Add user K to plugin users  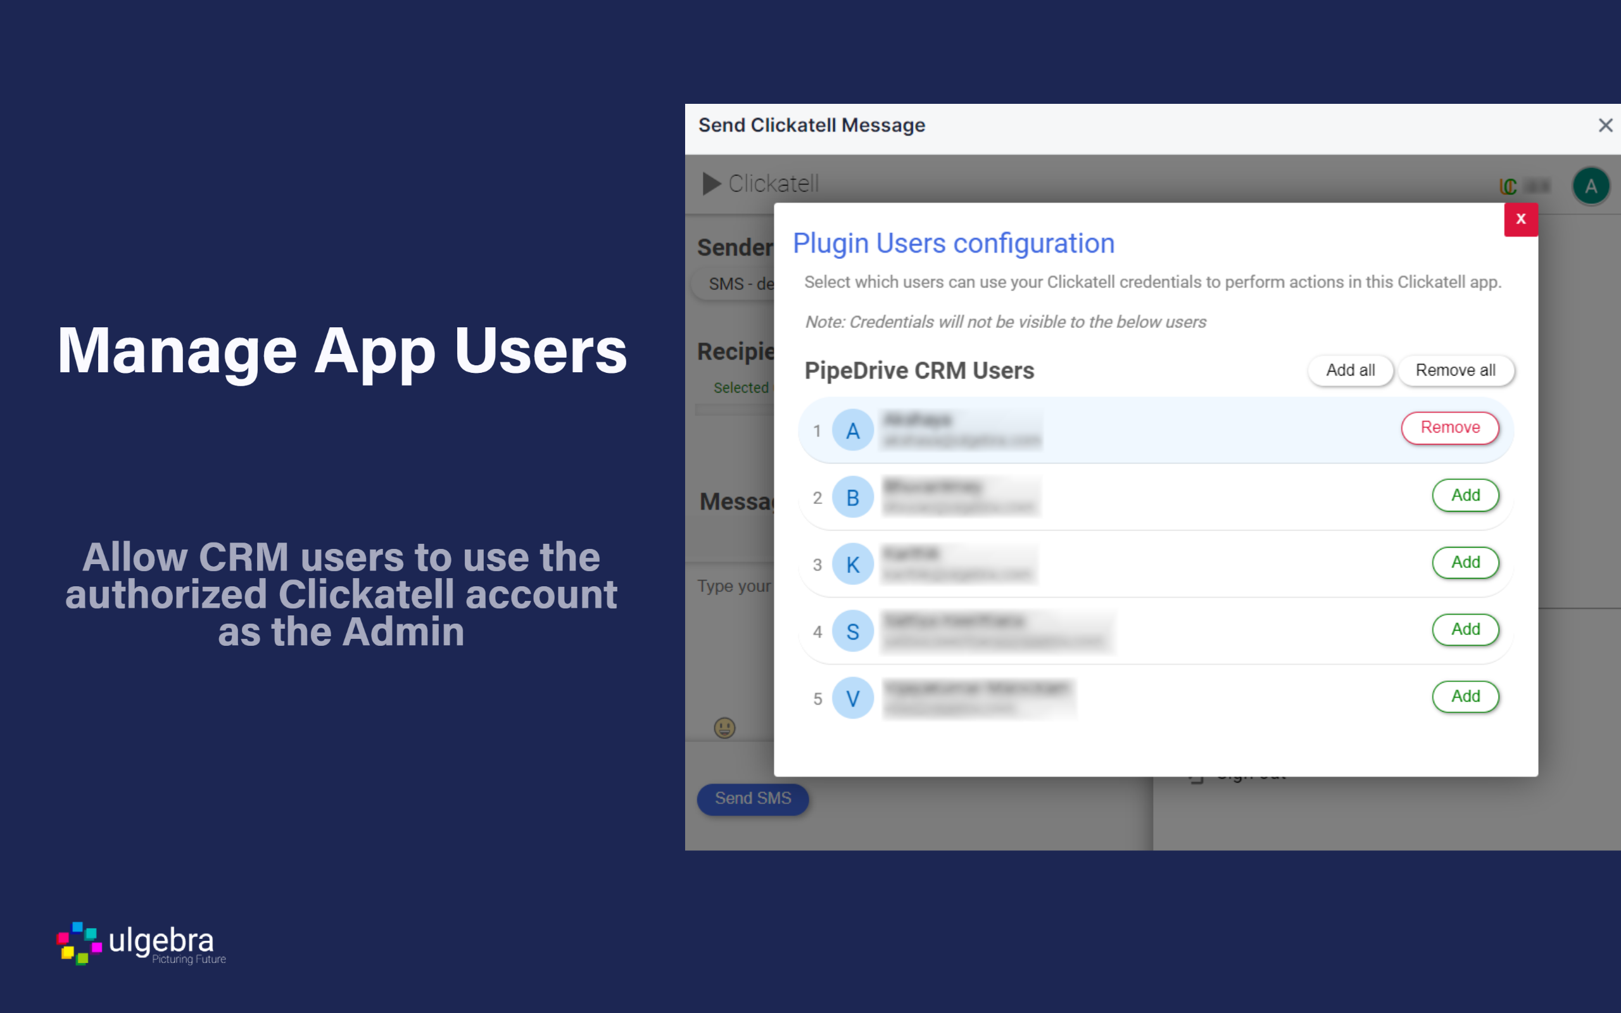pyautogui.click(x=1465, y=562)
